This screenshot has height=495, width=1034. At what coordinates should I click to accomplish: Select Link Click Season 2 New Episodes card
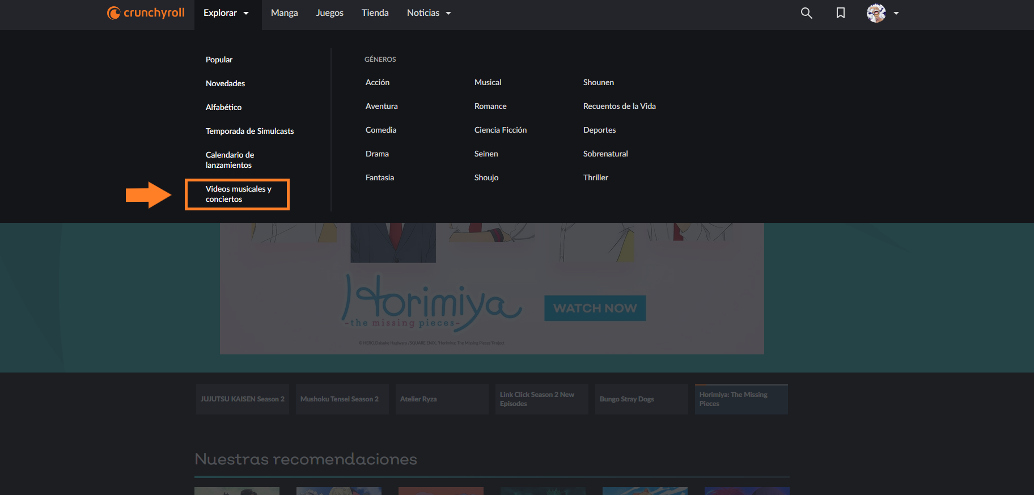tap(542, 399)
